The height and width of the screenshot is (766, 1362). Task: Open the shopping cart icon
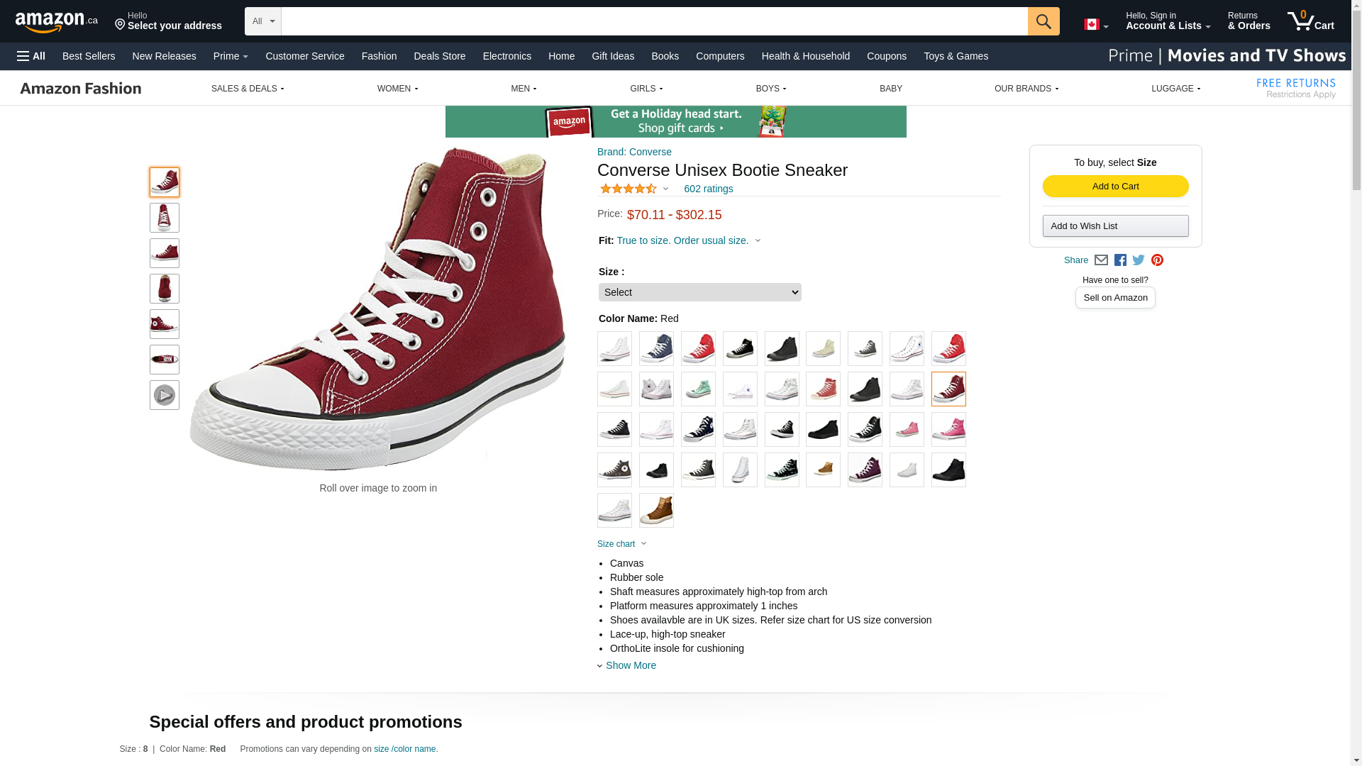(1310, 21)
